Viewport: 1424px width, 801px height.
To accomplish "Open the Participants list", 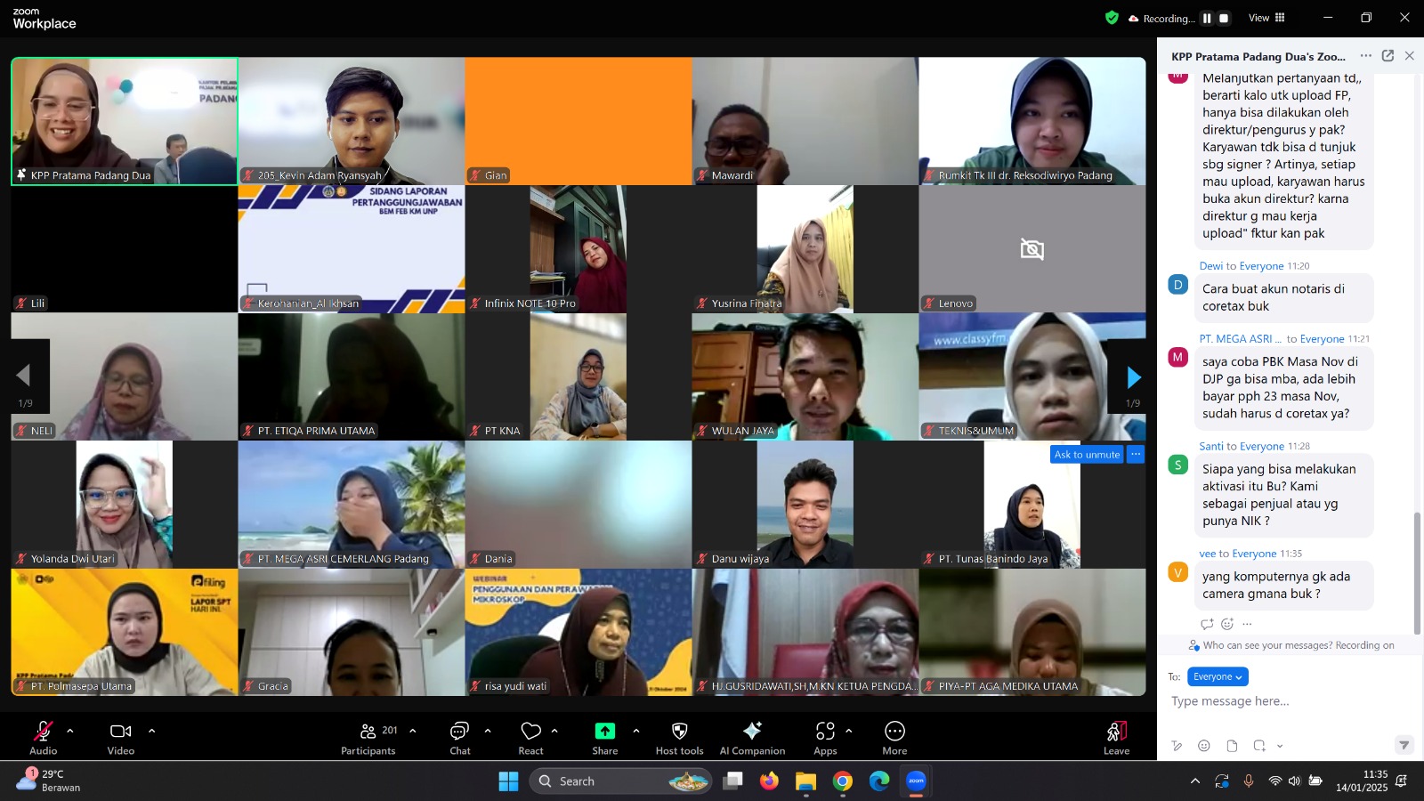I will click(x=368, y=737).
